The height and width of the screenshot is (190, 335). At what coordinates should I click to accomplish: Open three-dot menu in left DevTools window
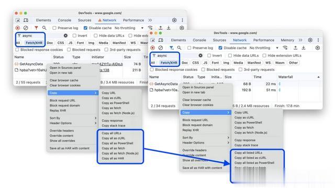click(182, 20)
